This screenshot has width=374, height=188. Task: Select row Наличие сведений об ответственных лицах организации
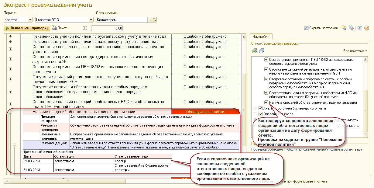click(97, 112)
